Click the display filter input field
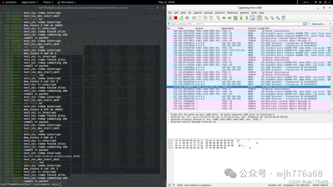This screenshot has width=333, height=187. [236, 24]
